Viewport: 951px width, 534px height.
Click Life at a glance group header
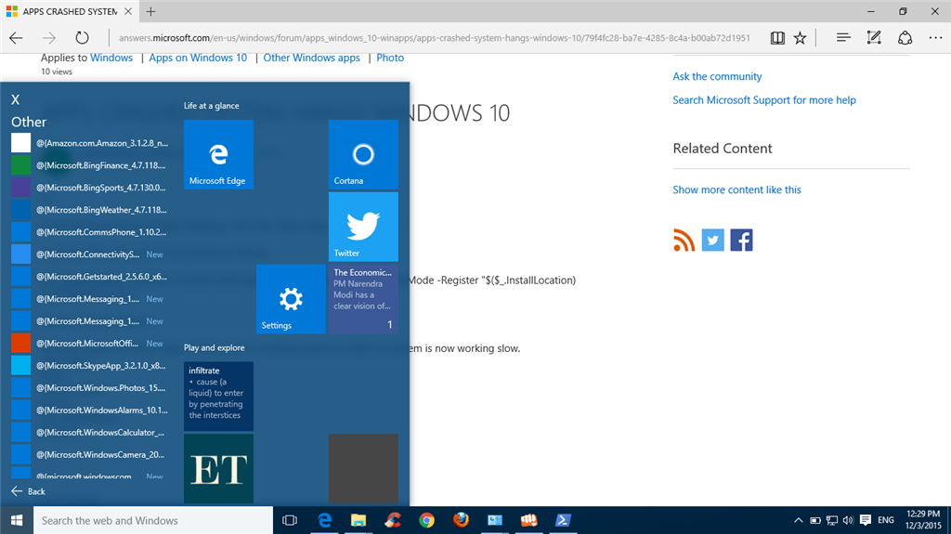tap(212, 106)
